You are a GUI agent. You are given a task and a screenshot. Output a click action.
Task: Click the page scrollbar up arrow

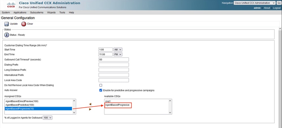point(280,29)
